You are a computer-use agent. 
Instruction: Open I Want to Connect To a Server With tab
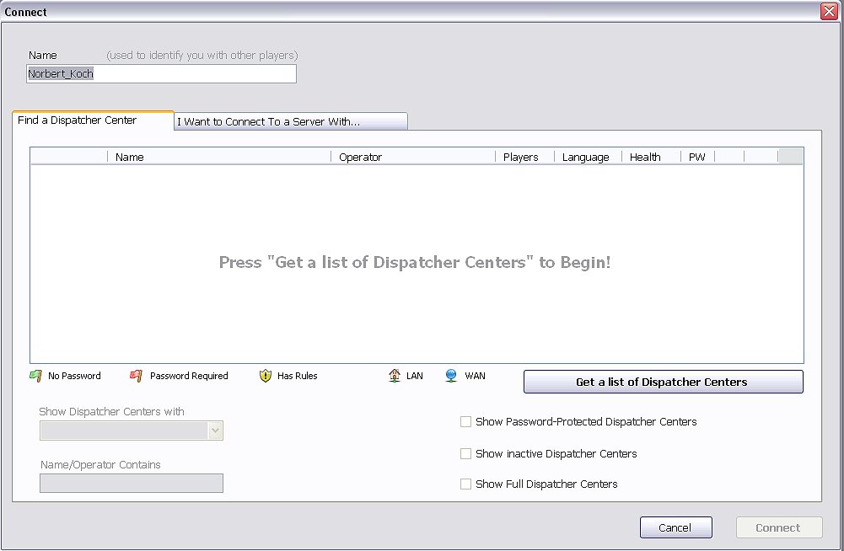291,121
